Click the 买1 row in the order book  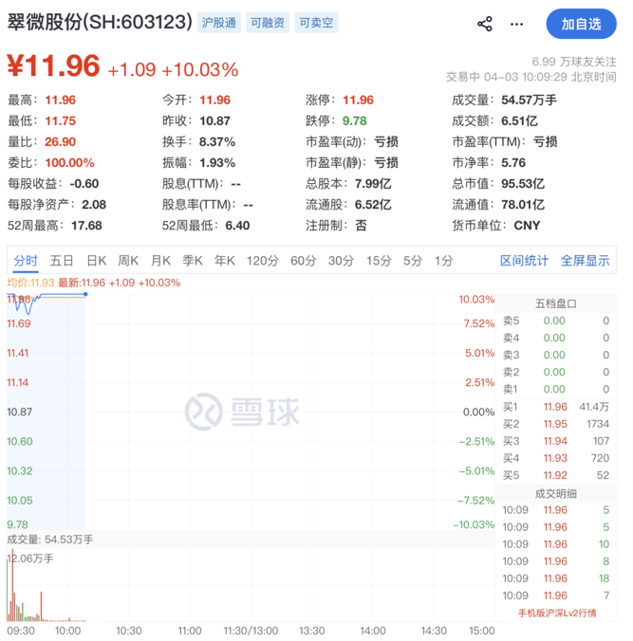pyautogui.click(x=557, y=407)
